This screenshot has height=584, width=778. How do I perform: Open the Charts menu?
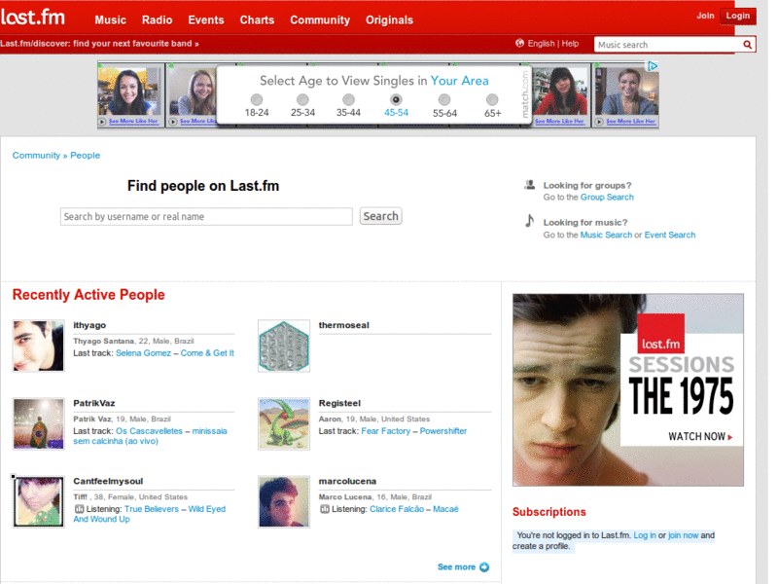click(257, 19)
